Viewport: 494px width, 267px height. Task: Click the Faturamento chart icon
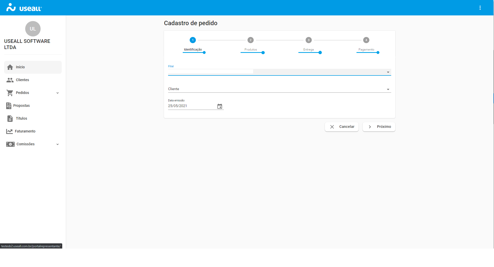10,131
